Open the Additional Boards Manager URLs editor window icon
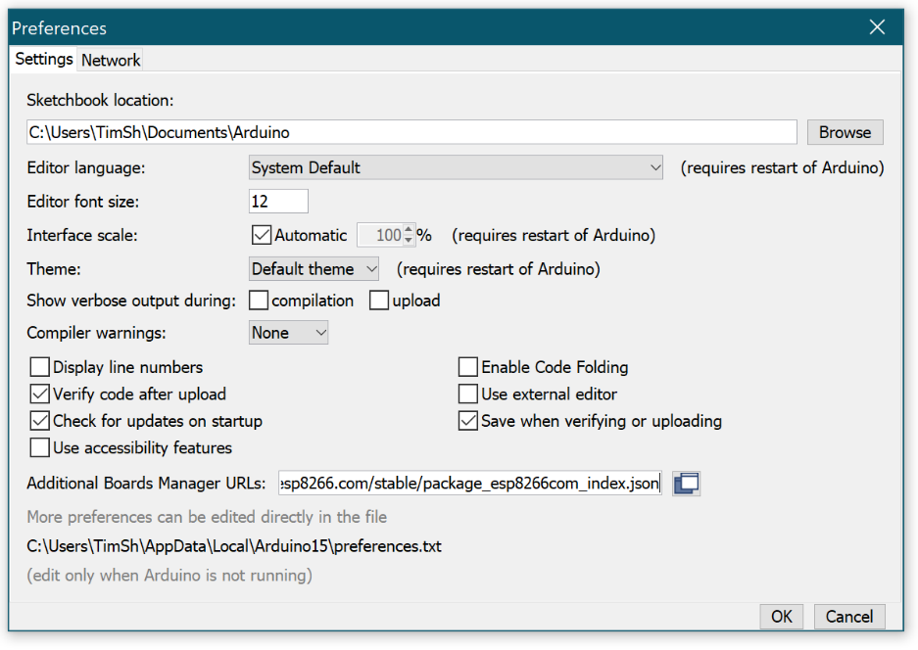The width and height of the screenshot is (918, 650). click(x=686, y=484)
